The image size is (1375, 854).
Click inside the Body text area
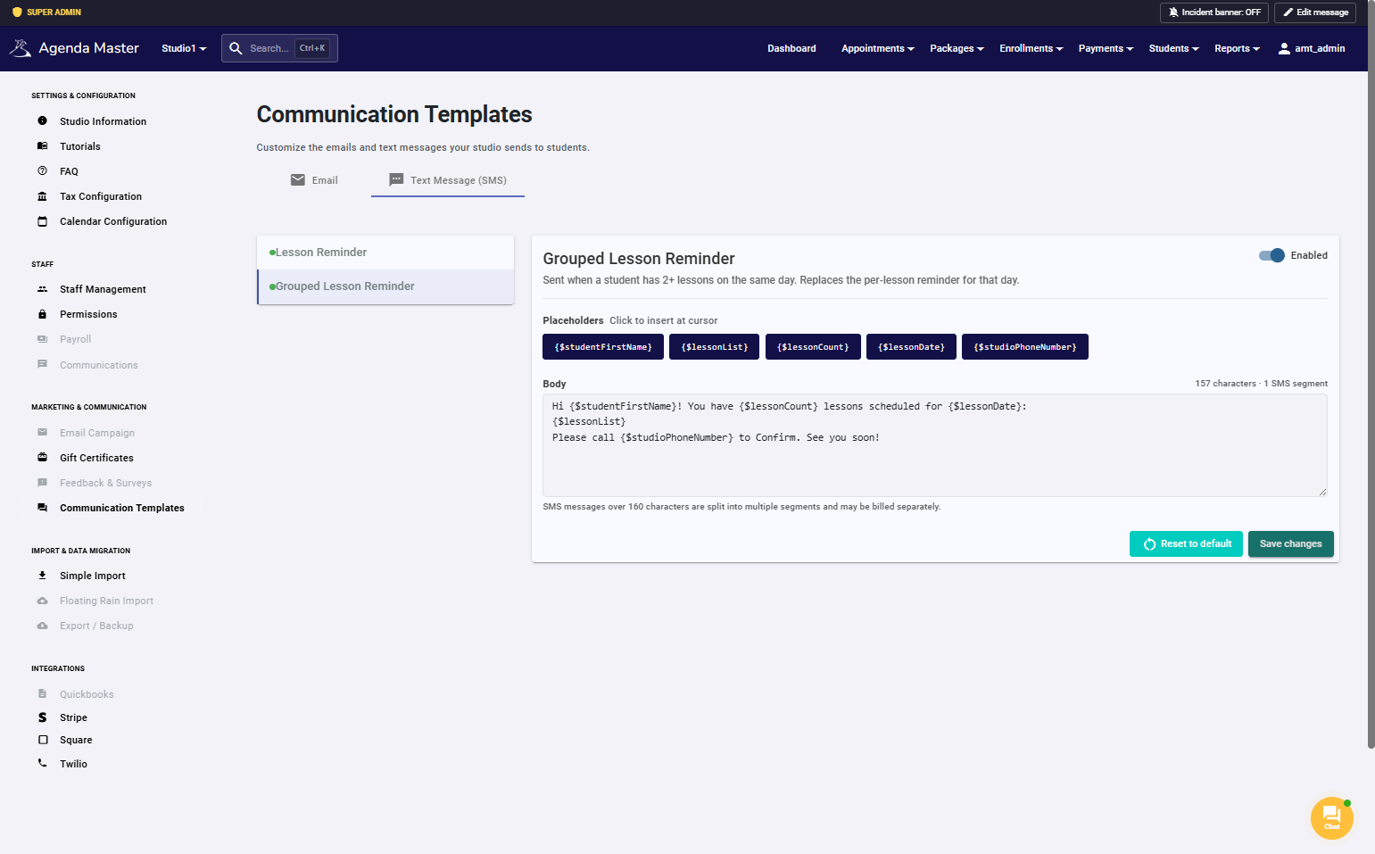coord(935,445)
